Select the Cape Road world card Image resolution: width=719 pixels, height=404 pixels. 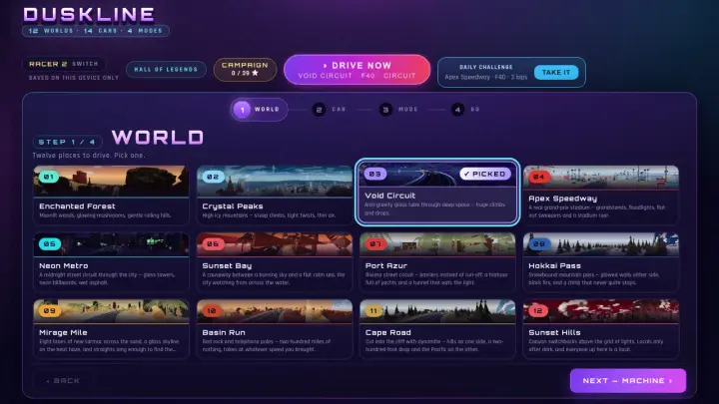pos(437,328)
